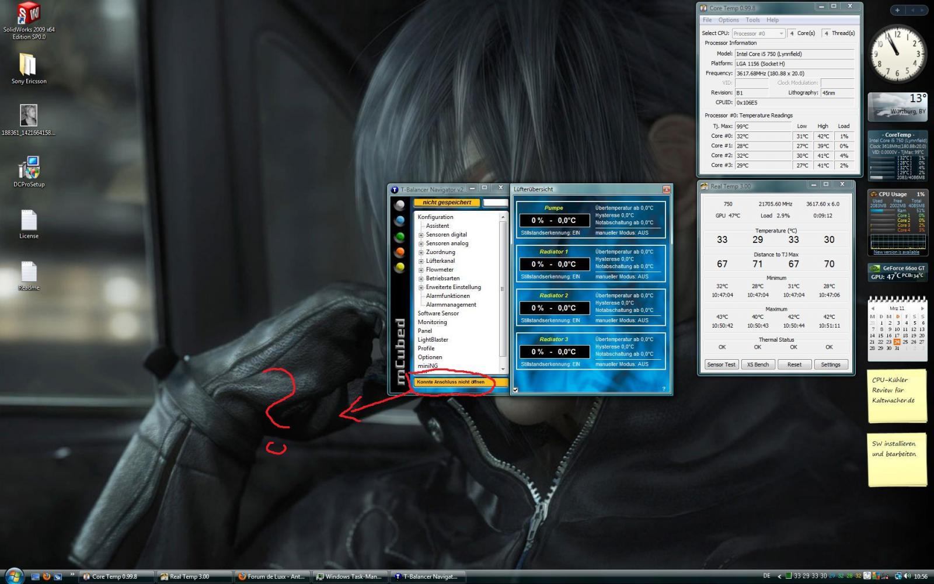
Task: Click the network icon in system tray
Action: tap(898, 576)
